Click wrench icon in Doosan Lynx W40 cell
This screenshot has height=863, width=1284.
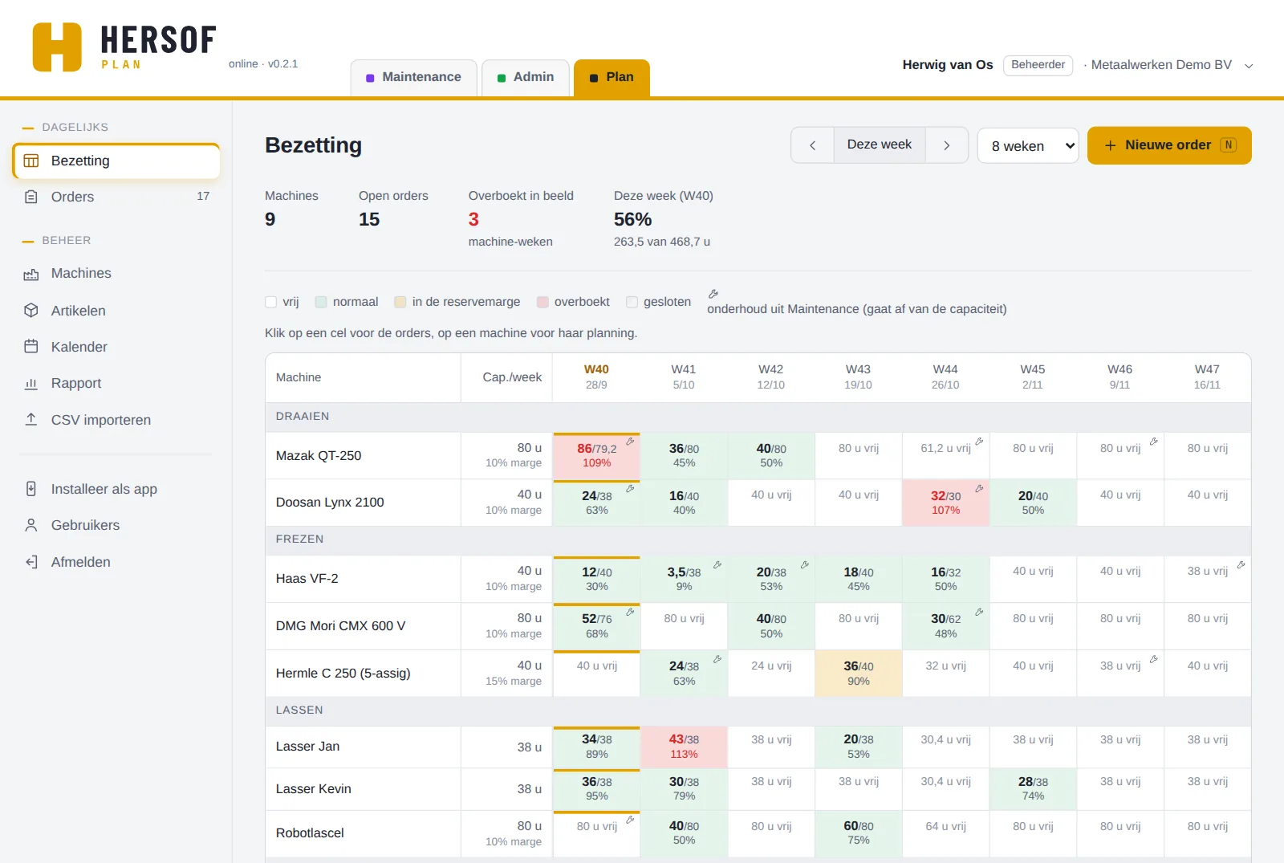click(631, 488)
